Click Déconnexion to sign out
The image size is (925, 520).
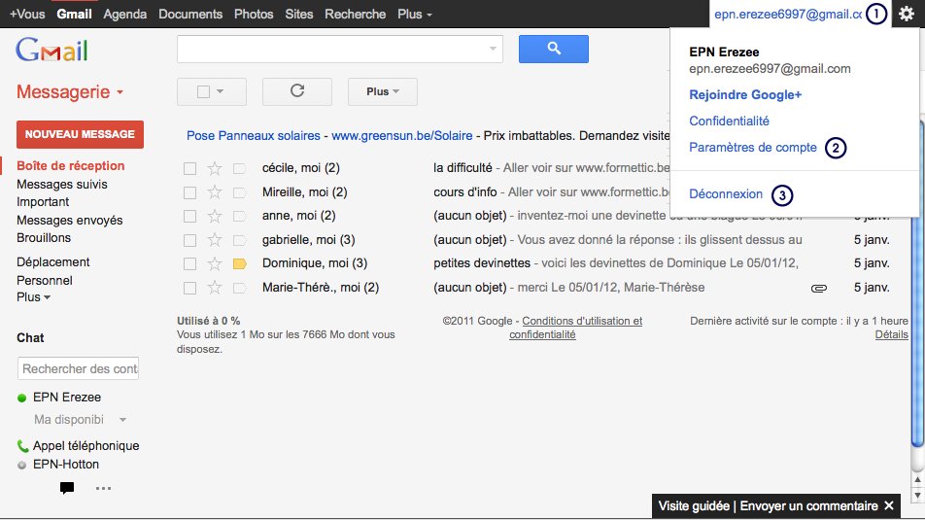point(726,194)
